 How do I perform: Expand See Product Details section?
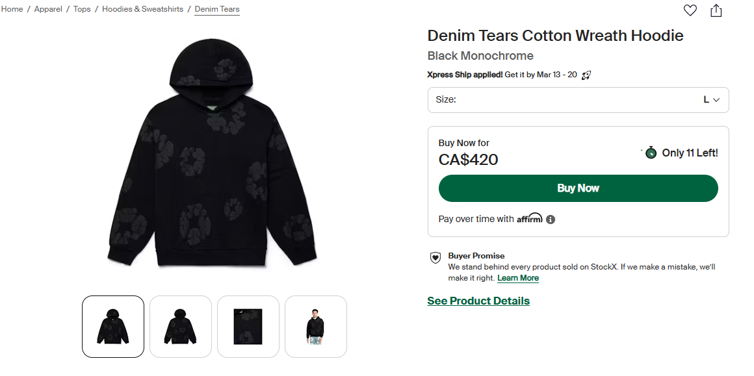pyautogui.click(x=478, y=301)
